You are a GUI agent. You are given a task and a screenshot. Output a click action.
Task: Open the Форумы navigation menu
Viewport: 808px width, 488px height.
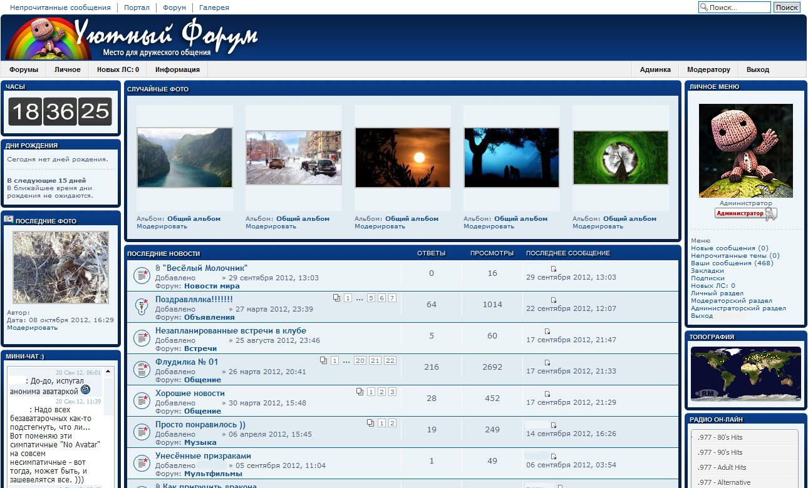pyautogui.click(x=24, y=69)
